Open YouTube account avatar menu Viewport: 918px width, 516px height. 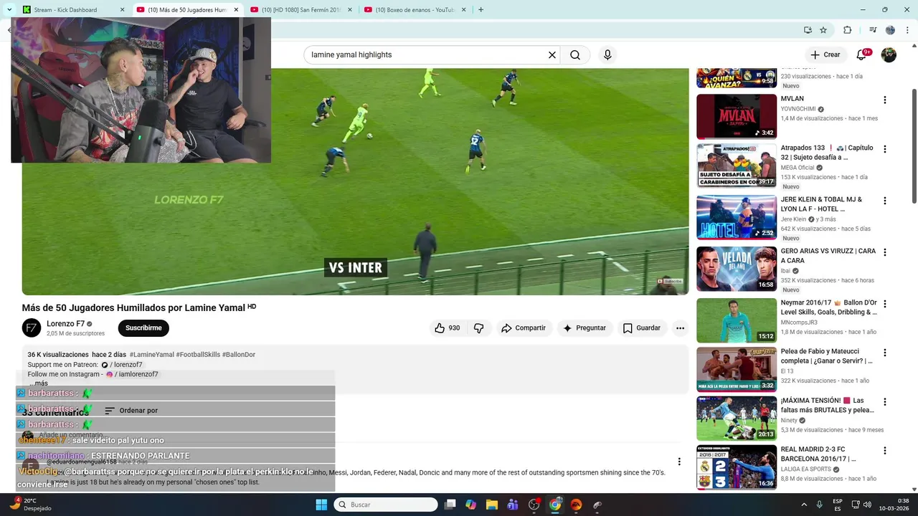click(889, 54)
